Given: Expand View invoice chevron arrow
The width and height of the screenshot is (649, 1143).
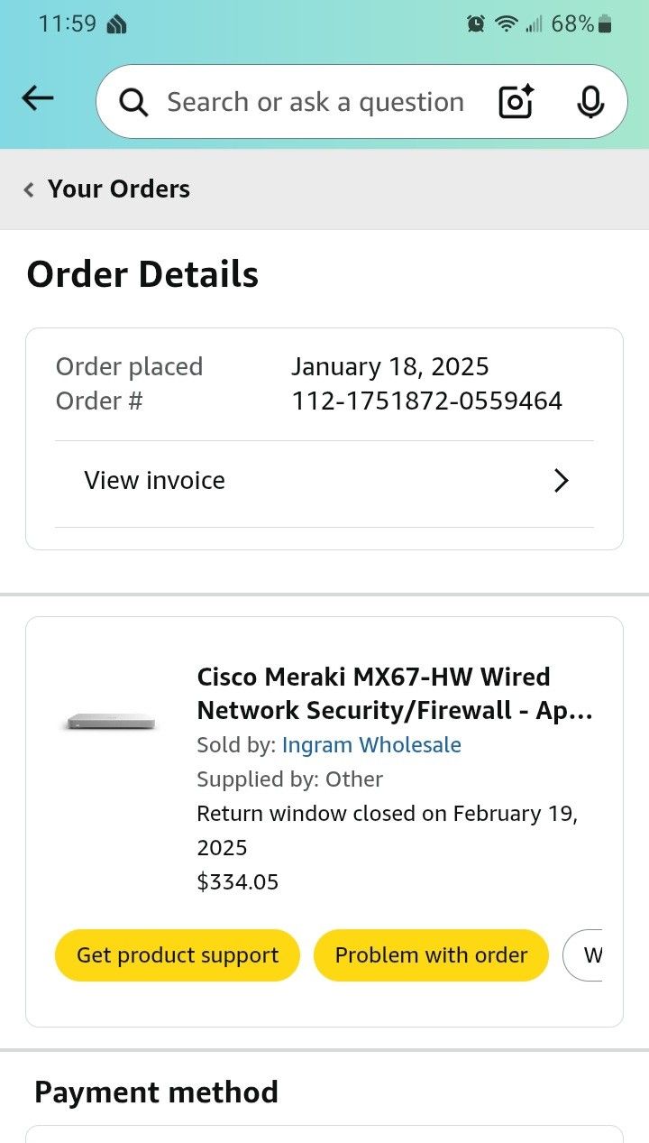Looking at the screenshot, I should pos(561,481).
